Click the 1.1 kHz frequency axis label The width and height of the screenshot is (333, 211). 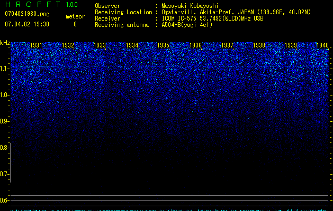(4, 69)
